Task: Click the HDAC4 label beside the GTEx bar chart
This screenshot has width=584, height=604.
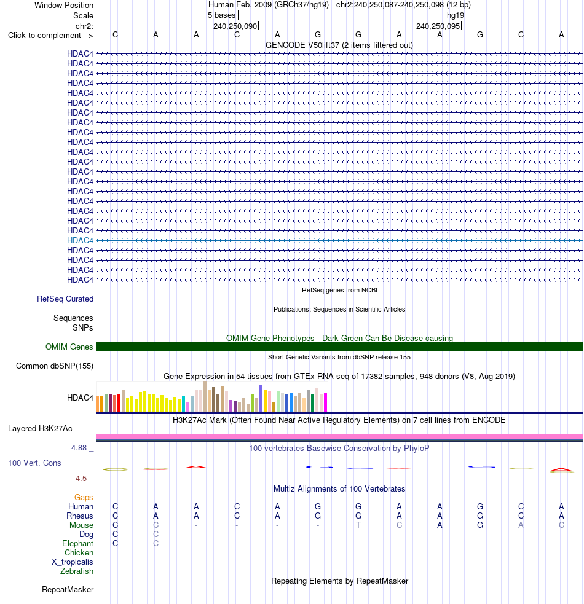Action: coord(80,398)
